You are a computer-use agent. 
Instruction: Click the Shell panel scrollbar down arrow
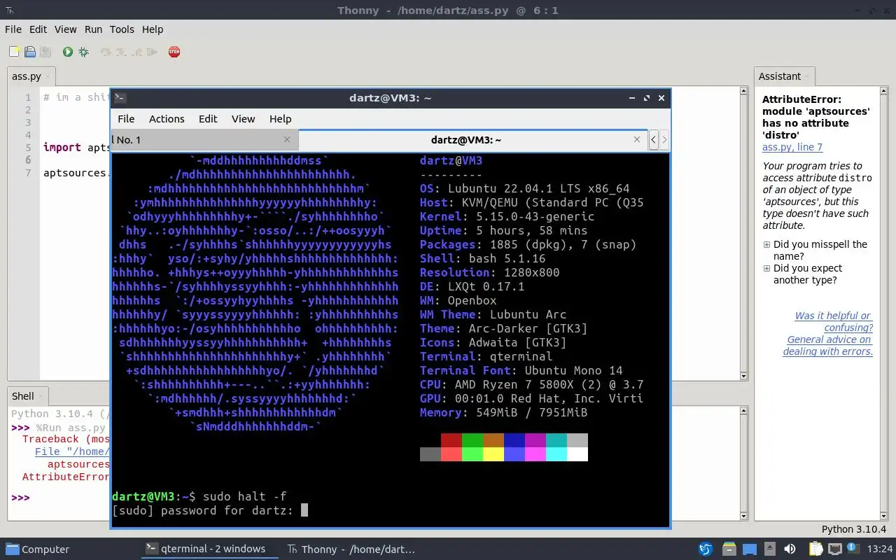[744, 516]
